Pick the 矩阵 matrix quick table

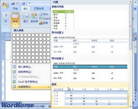pos(90,95)
